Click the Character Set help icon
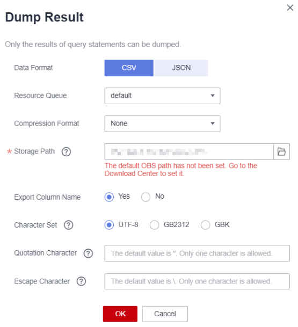Viewport: 298px width, 327px height. [68, 225]
